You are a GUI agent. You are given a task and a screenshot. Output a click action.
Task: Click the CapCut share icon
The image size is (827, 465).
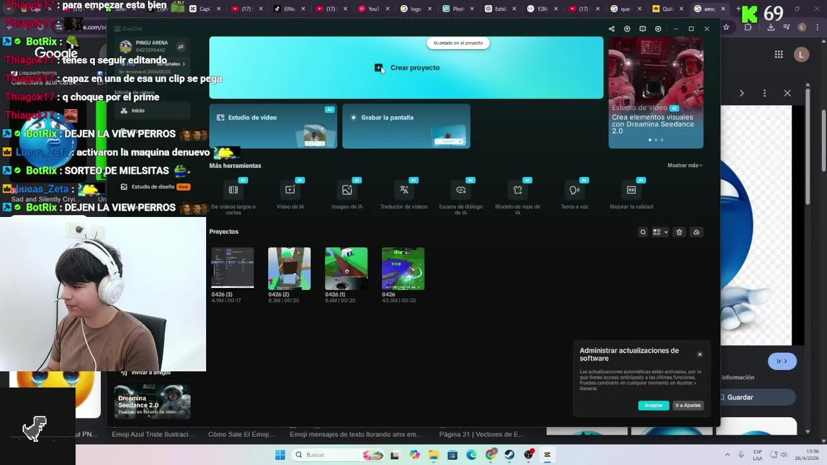pyautogui.click(x=612, y=29)
